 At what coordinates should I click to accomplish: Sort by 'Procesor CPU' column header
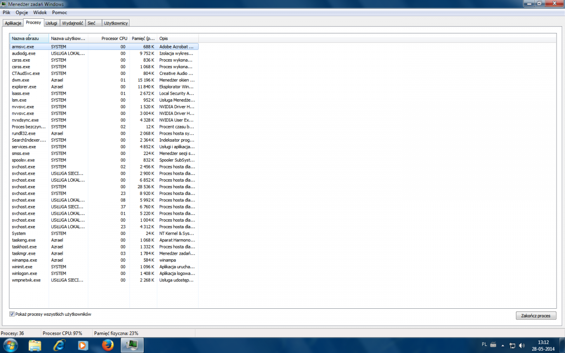pyautogui.click(x=109, y=38)
